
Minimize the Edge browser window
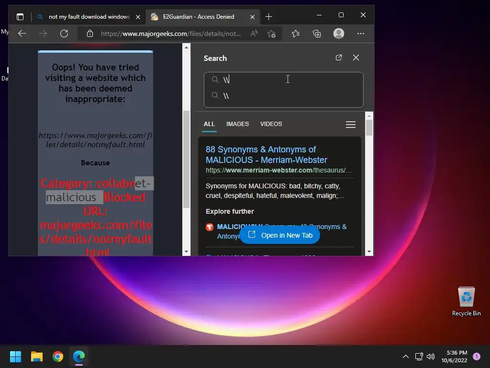(319, 15)
